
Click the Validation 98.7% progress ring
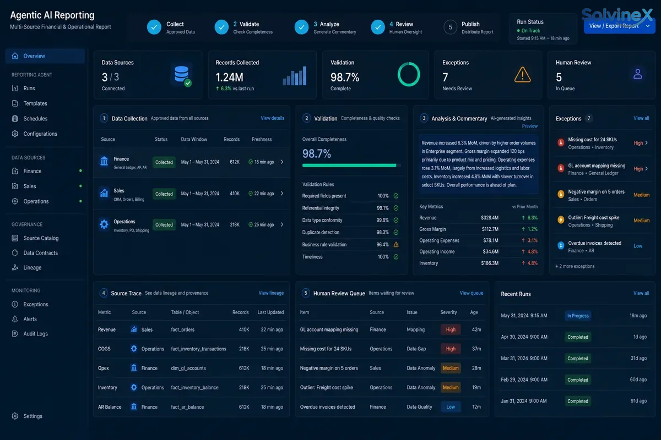409,74
